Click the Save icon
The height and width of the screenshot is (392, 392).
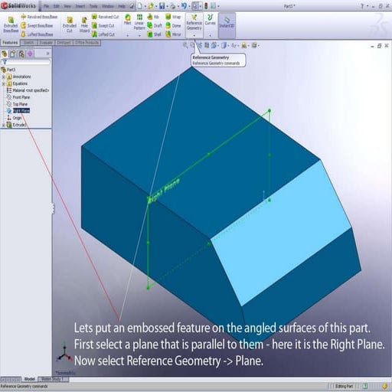[162, 5]
